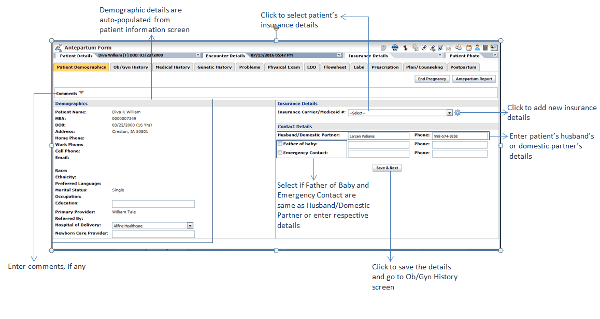Click the gray sticky note icon
Screen dimensions: 600x319
click(384, 48)
